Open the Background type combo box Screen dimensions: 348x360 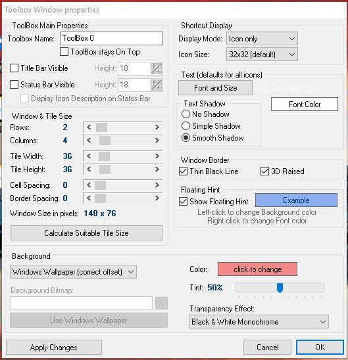tap(73, 272)
